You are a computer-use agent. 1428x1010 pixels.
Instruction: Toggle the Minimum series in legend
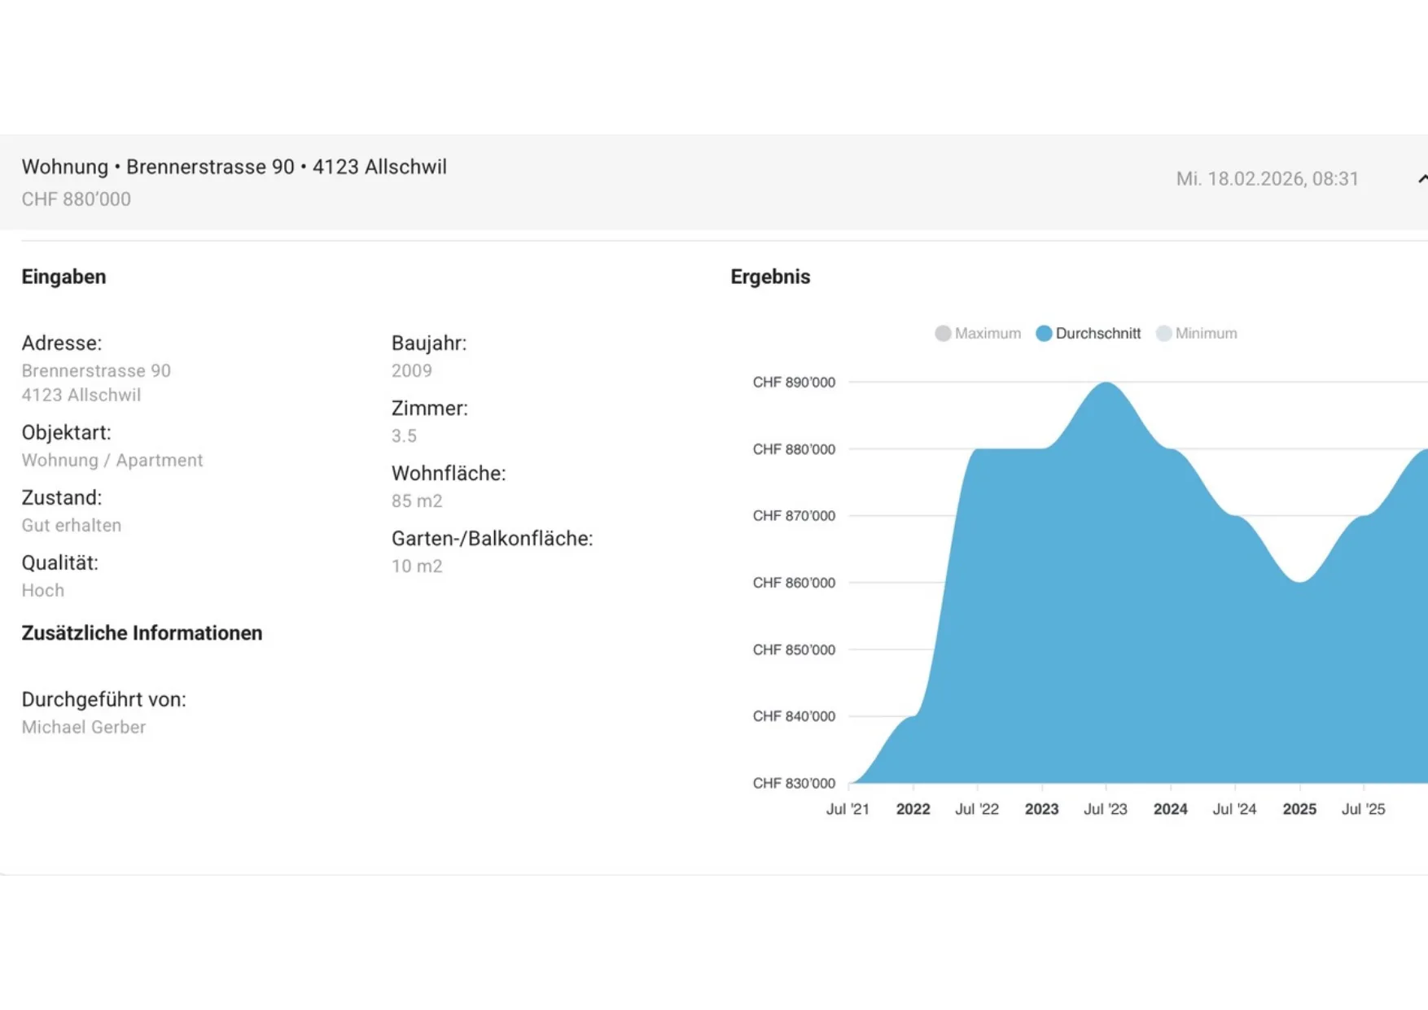[x=1196, y=334]
